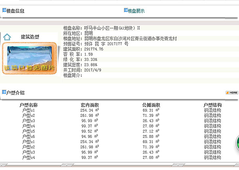The width and height of the screenshot is (239, 170).
Task: Click the 楼盘地址 line with 青龙村
Action: tap(120, 39)
